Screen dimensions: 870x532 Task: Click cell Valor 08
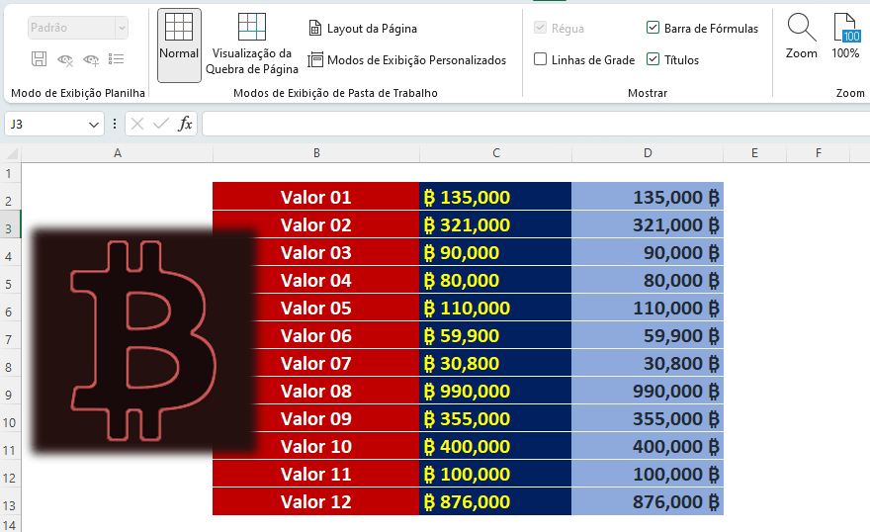pos(315,391)
